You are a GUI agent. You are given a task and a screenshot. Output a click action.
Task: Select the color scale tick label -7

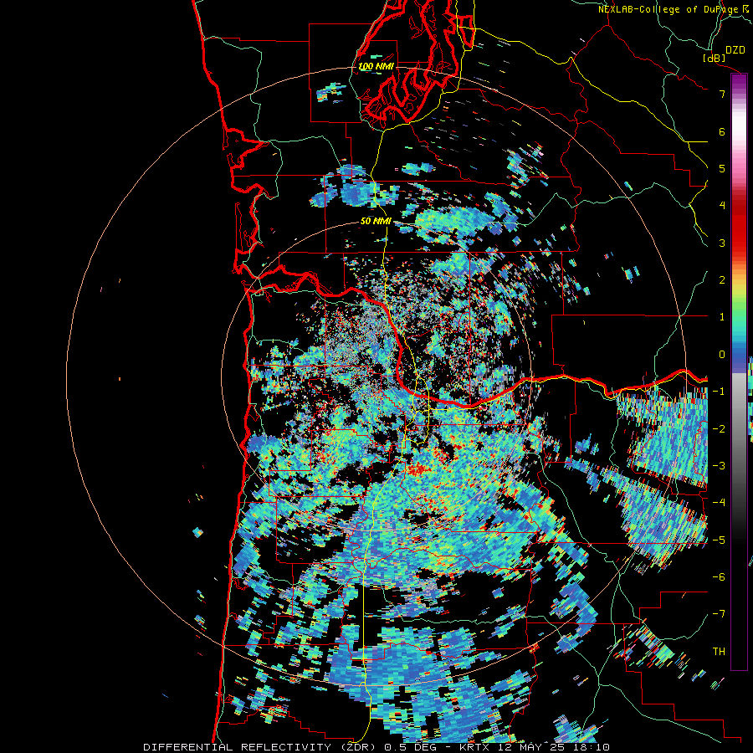click(x=719, y=614)
